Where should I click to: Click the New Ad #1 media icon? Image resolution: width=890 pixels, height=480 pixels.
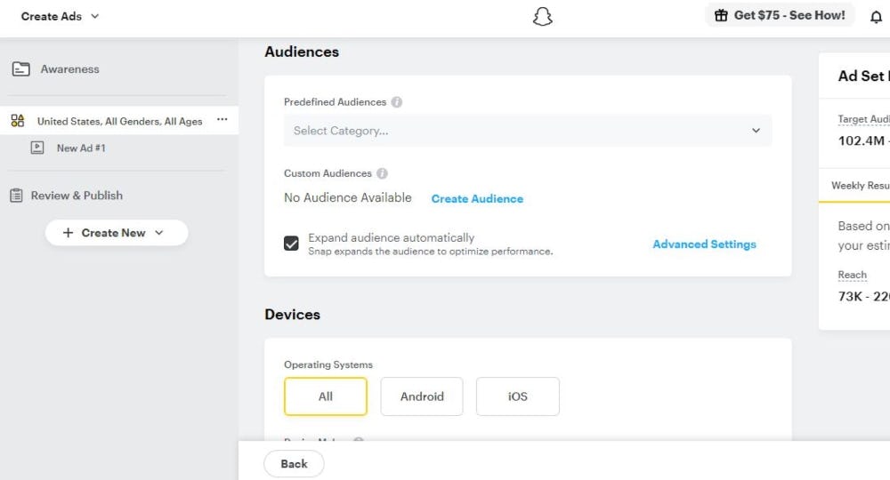37,148
